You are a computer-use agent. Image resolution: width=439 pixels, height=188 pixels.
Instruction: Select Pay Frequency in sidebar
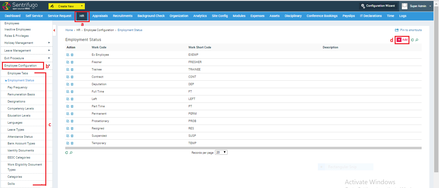(x=18, y=87)
